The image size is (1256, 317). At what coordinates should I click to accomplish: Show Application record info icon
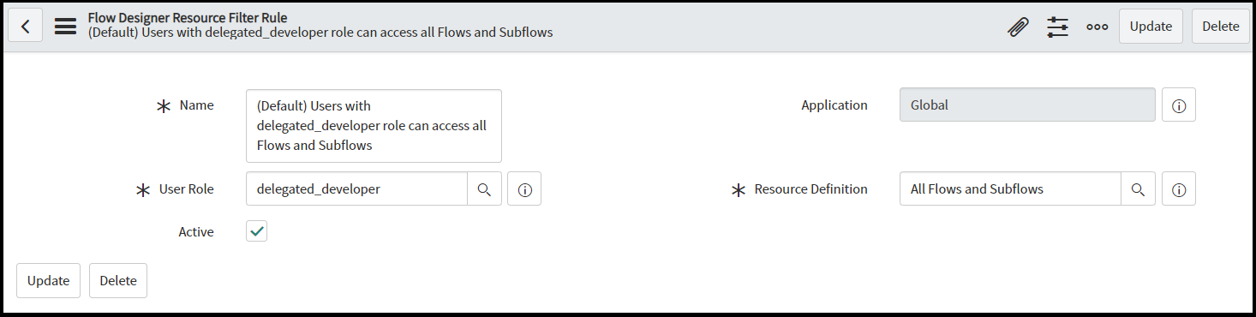(1179, 105)
